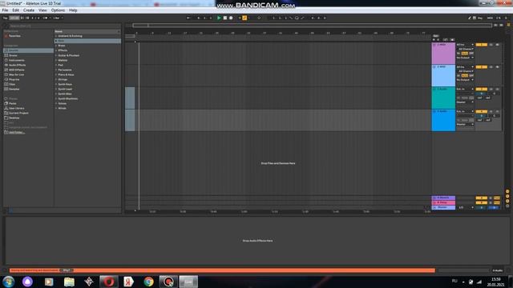The width and height of the screenshot is (513, 288).
Task: Click the 4 Audio track volume slider
Action: click(x=481, y=115)
